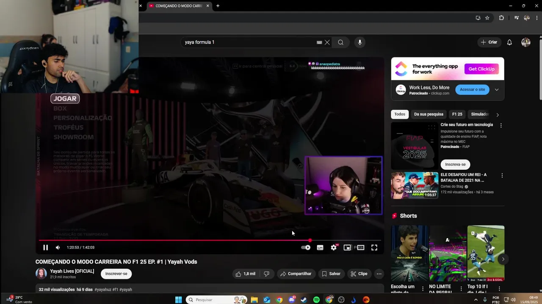Switch to miniplayer mode
This screenshot has height=304, width=542.
pyautogui.click(x=347, y=247)
